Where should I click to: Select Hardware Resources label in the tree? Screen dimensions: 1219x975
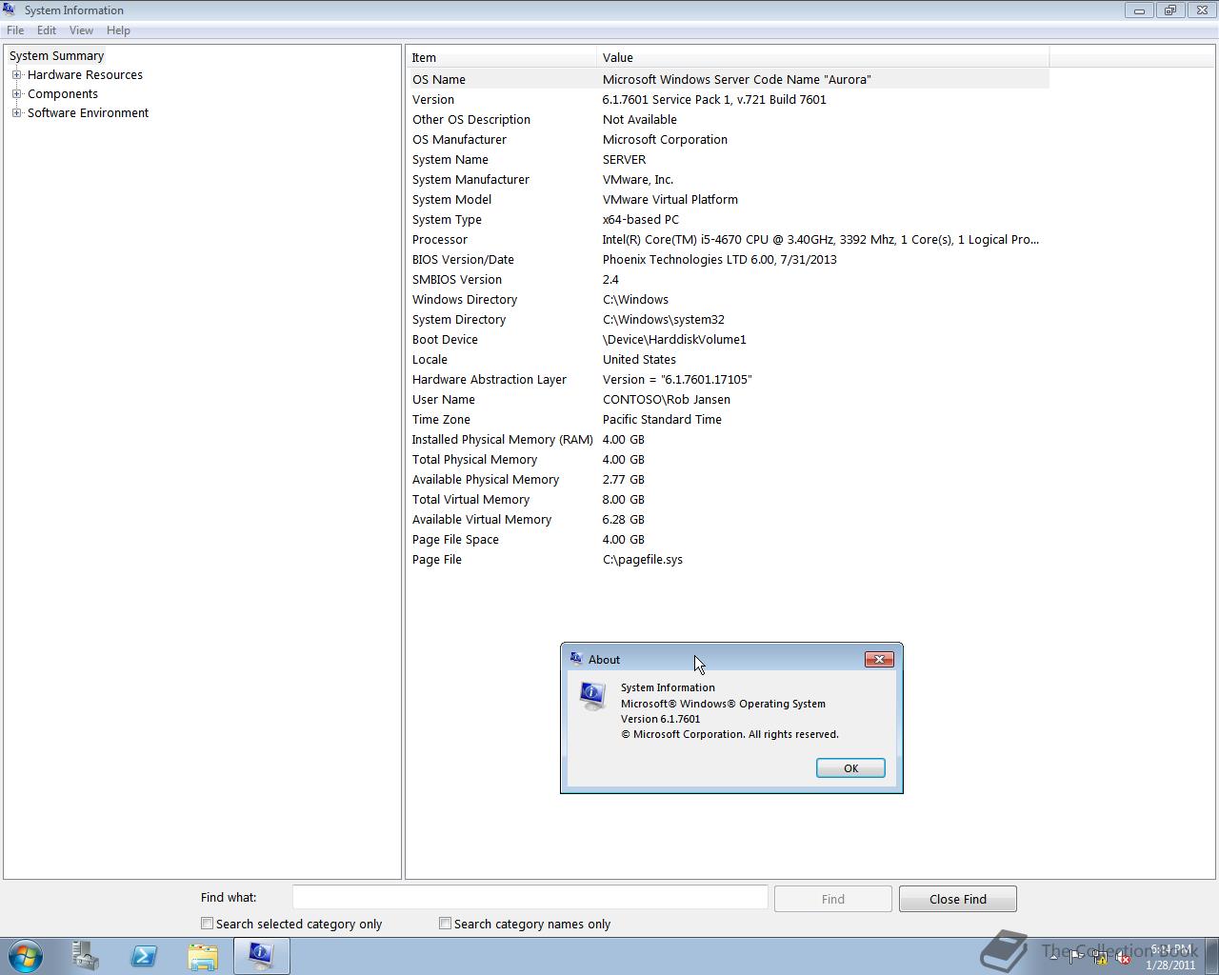[x=85, y=74]
